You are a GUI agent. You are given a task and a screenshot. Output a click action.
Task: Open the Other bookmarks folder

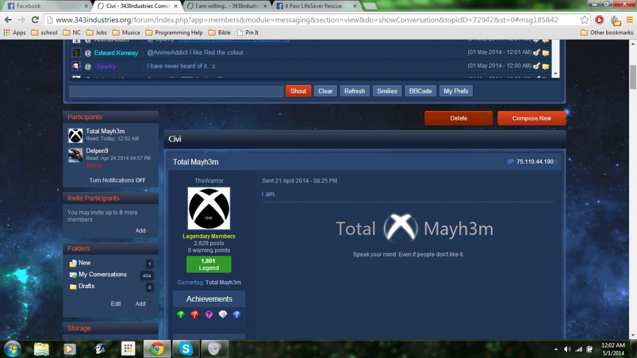click(x=607, y=32)
